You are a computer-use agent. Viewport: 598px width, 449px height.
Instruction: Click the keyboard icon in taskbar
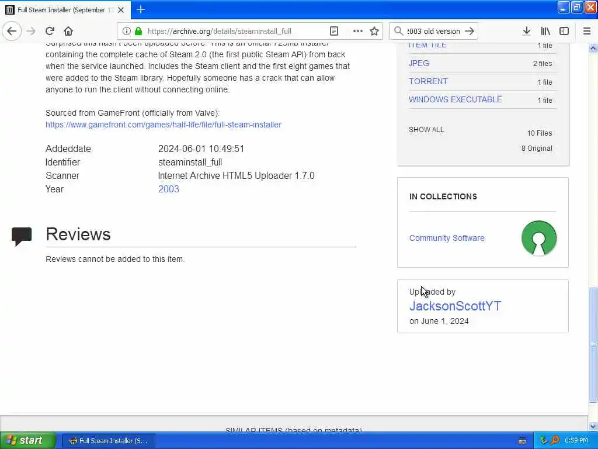point(522,441)
